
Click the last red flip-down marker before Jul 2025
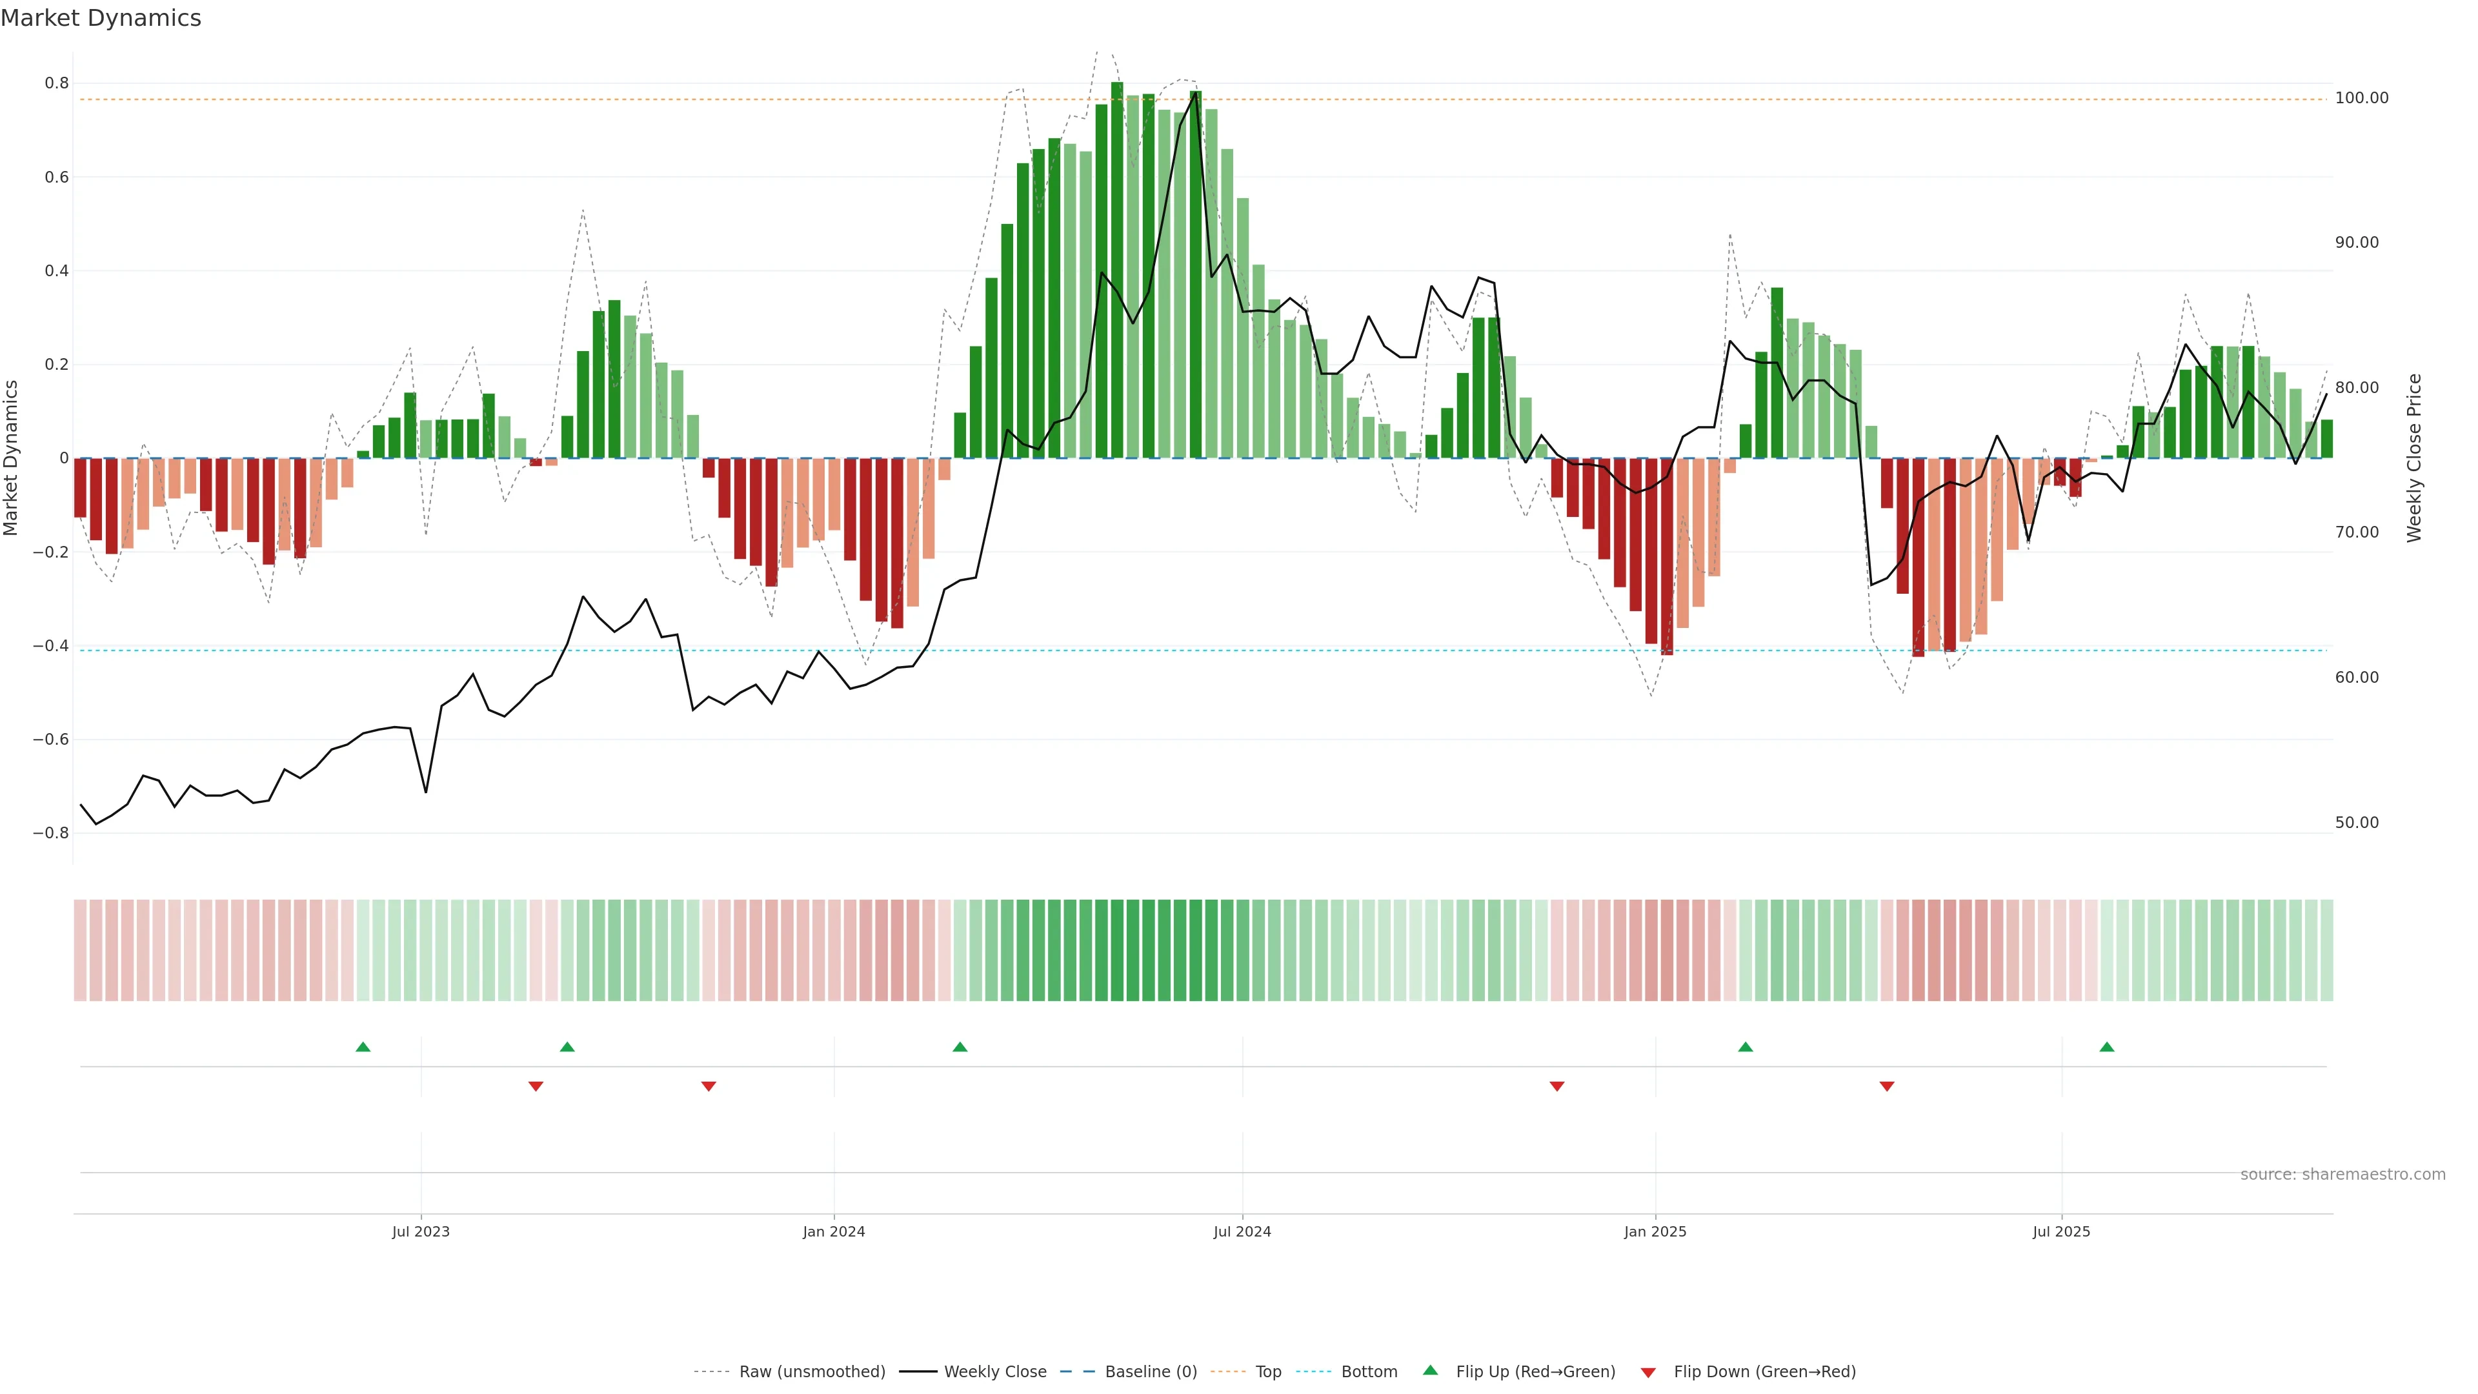point(1886,1086)
